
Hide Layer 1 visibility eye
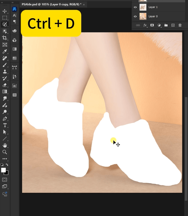click(x=135, y=7)
